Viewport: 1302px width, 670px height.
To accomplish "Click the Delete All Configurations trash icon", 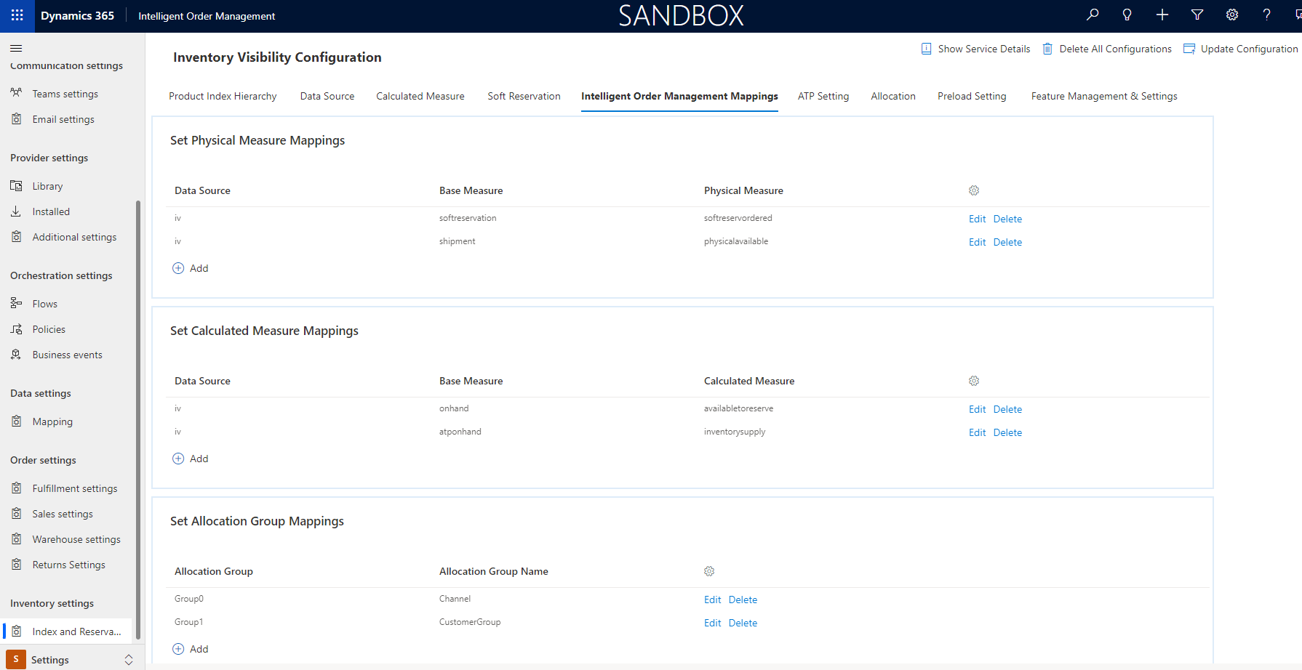I will (x=1047, y=49).
